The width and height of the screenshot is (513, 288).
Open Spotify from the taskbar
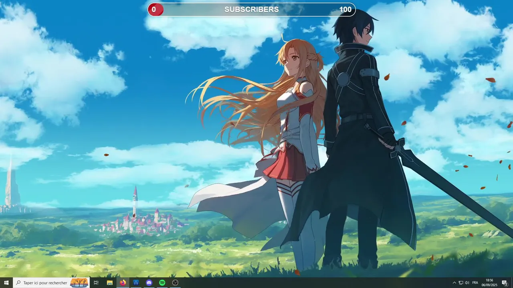tap(162, 283)
